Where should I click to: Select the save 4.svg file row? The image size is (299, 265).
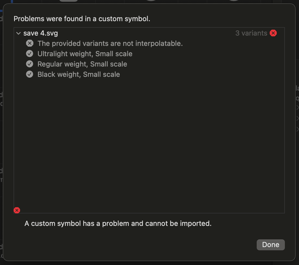149,33
